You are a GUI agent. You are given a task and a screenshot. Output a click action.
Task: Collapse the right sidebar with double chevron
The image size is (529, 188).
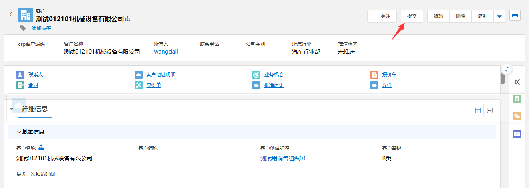click(x=517, y=82)
